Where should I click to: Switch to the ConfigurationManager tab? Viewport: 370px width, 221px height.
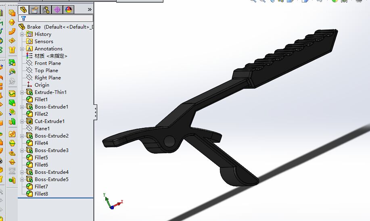pyautogui.click(x=46, y=10)
